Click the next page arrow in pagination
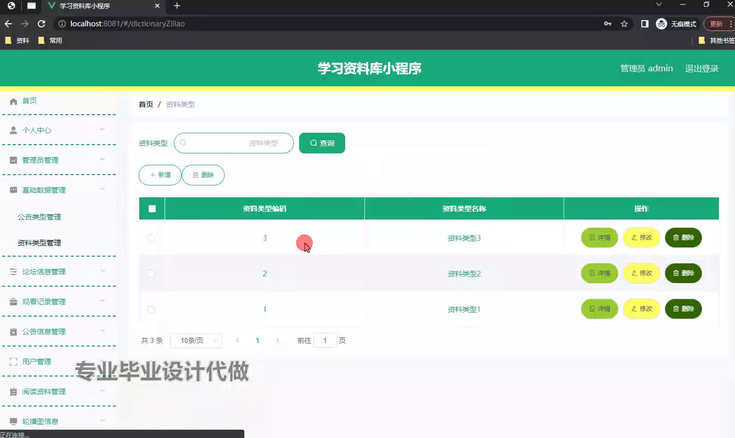This screenshot has width=735, height=438. [x=278, y=340]
